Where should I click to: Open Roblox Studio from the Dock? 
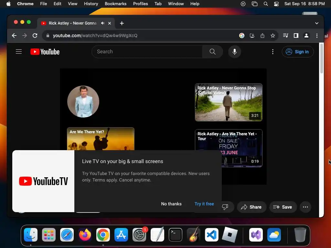(230, 235)
